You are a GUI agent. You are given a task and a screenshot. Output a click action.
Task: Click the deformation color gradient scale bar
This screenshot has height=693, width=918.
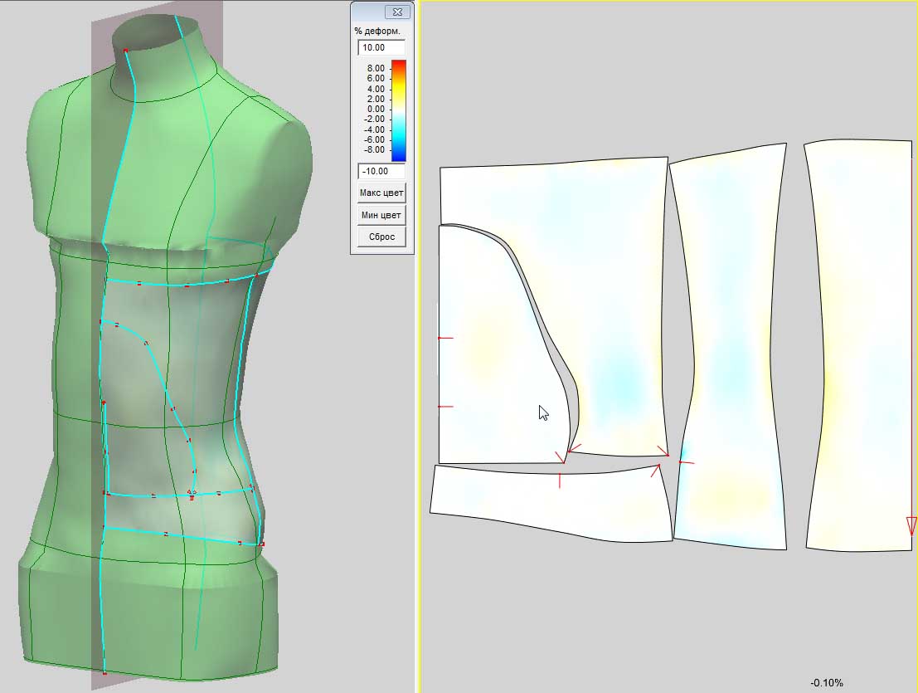(x=399, y=110)
